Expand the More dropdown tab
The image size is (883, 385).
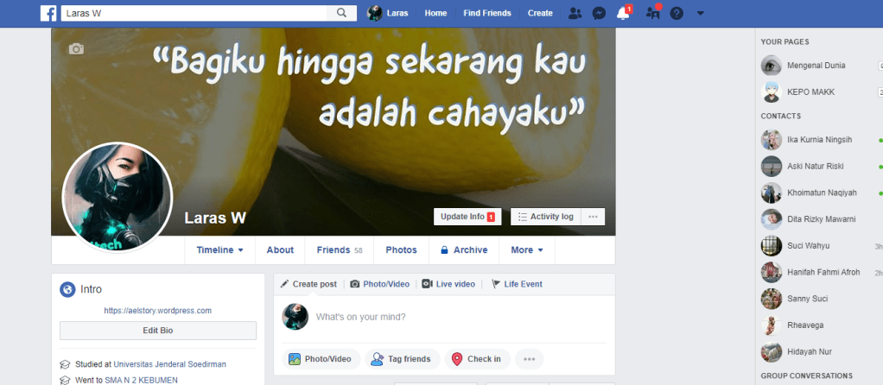click(526, 250)
